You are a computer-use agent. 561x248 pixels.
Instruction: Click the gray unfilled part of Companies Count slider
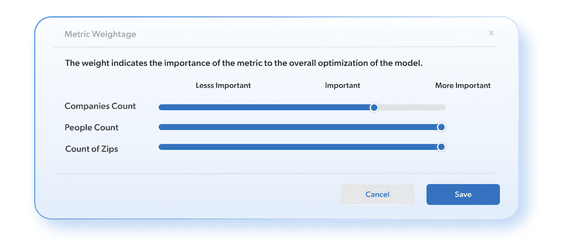tap(412, 107)
